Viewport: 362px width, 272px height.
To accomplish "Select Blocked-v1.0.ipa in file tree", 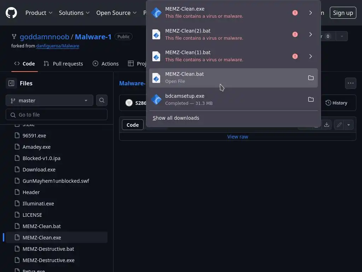I will 57,158.
